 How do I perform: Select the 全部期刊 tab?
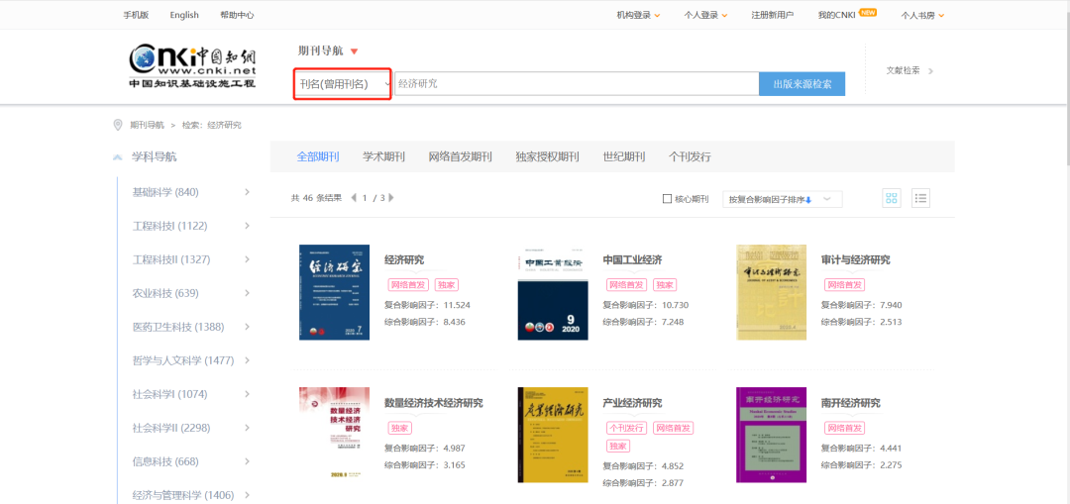[318, 156]
